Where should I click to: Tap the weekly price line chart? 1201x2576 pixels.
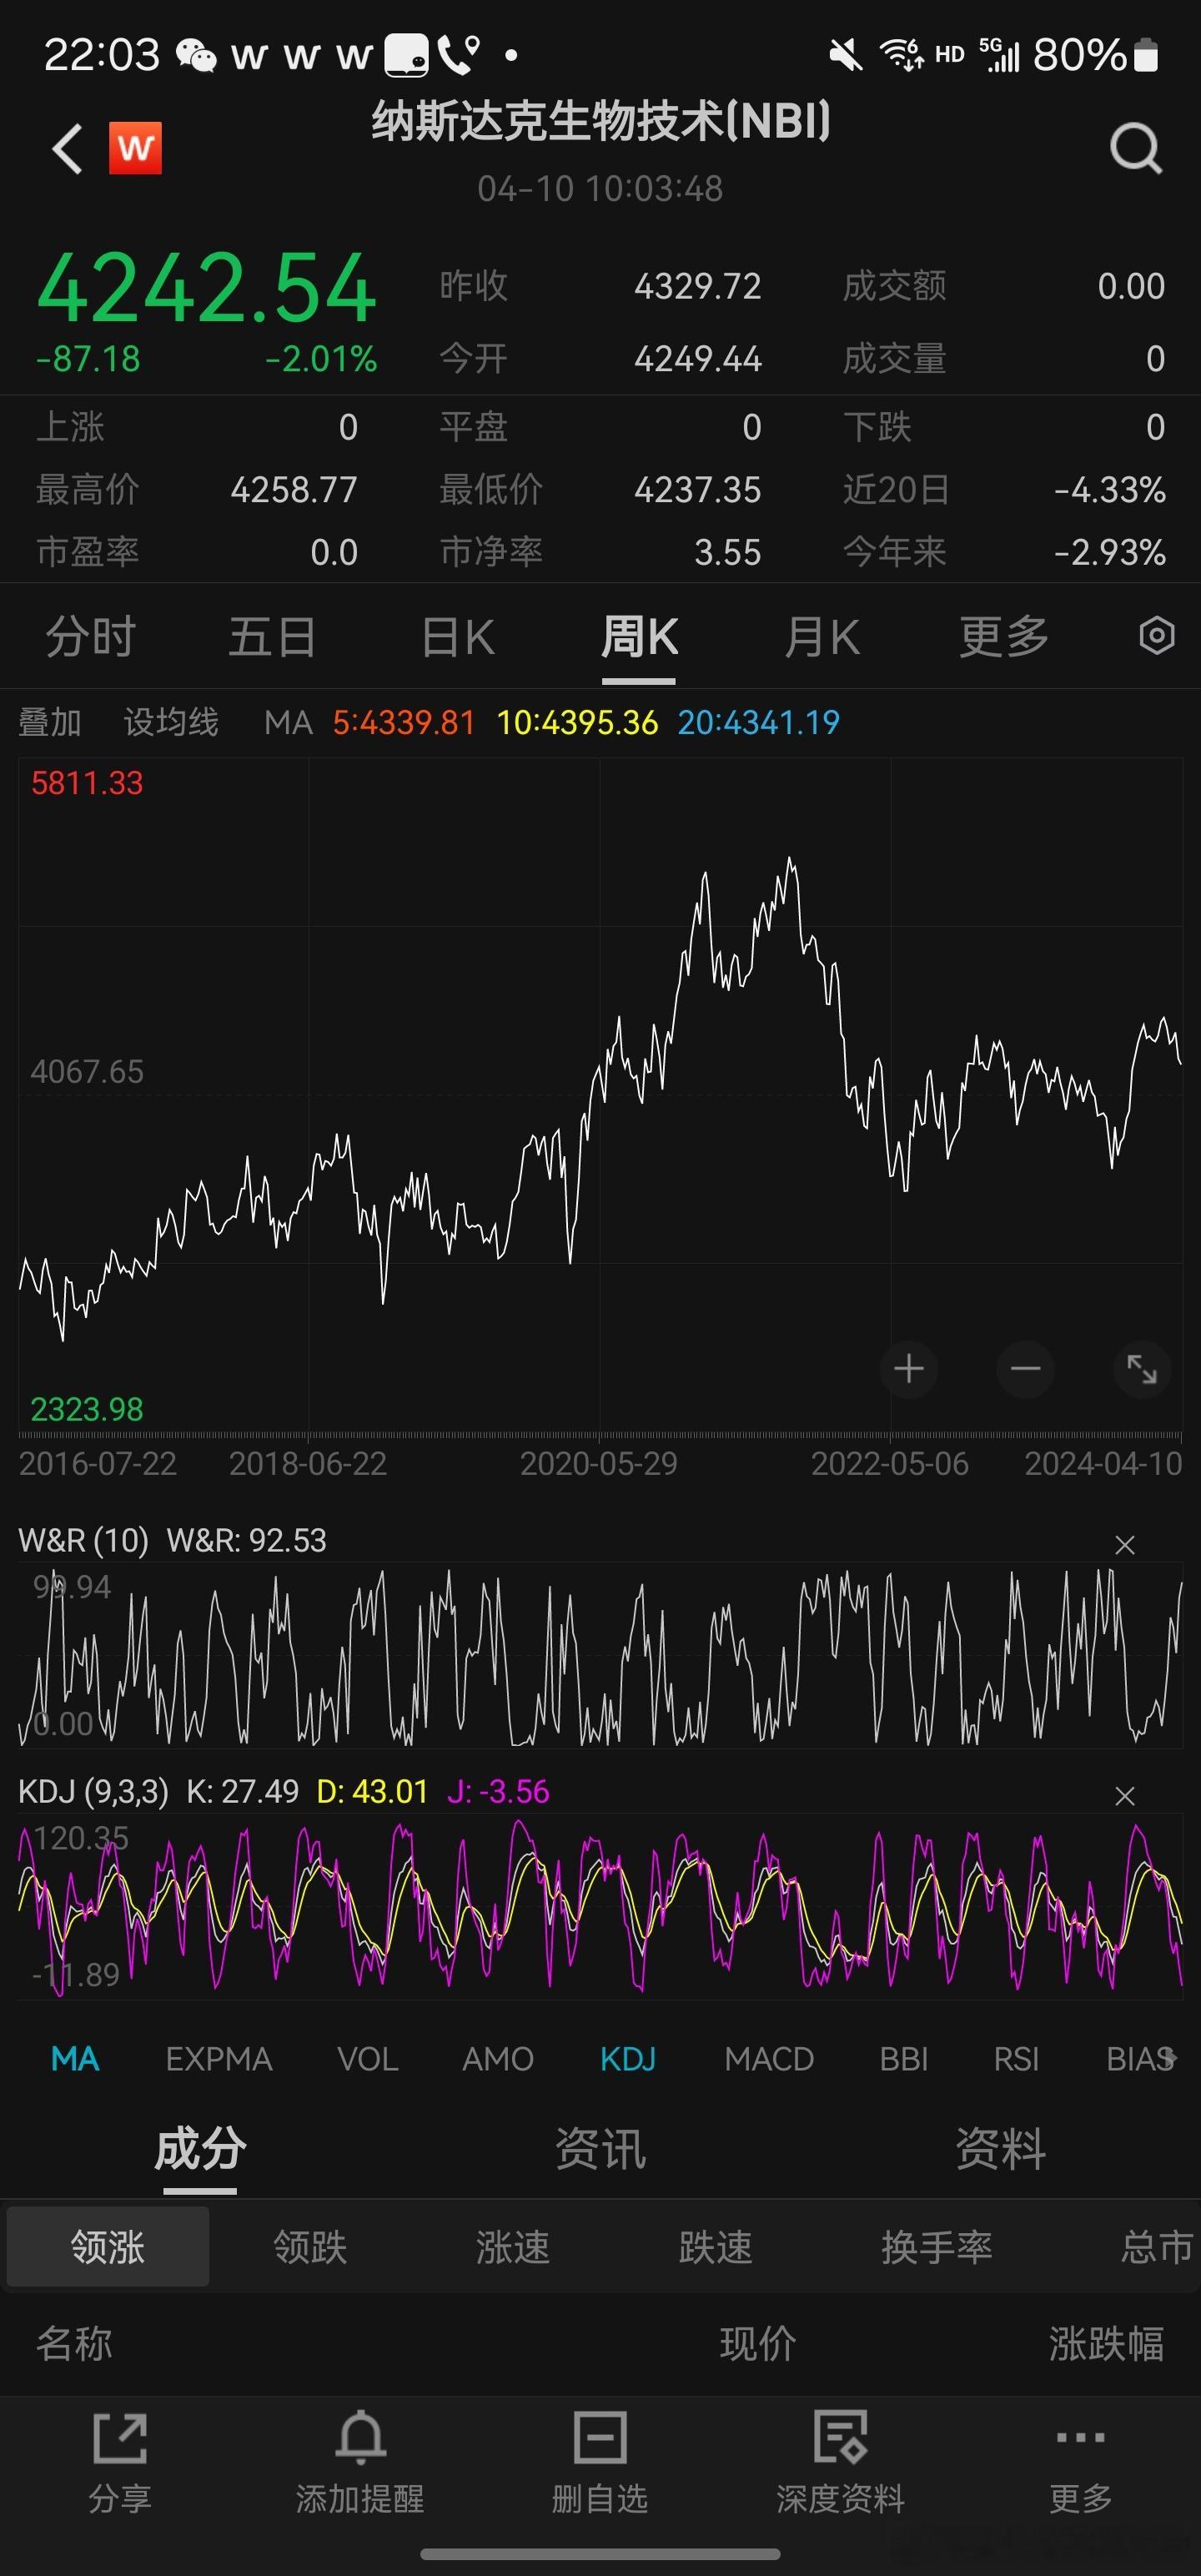(x=600, y=1095)
